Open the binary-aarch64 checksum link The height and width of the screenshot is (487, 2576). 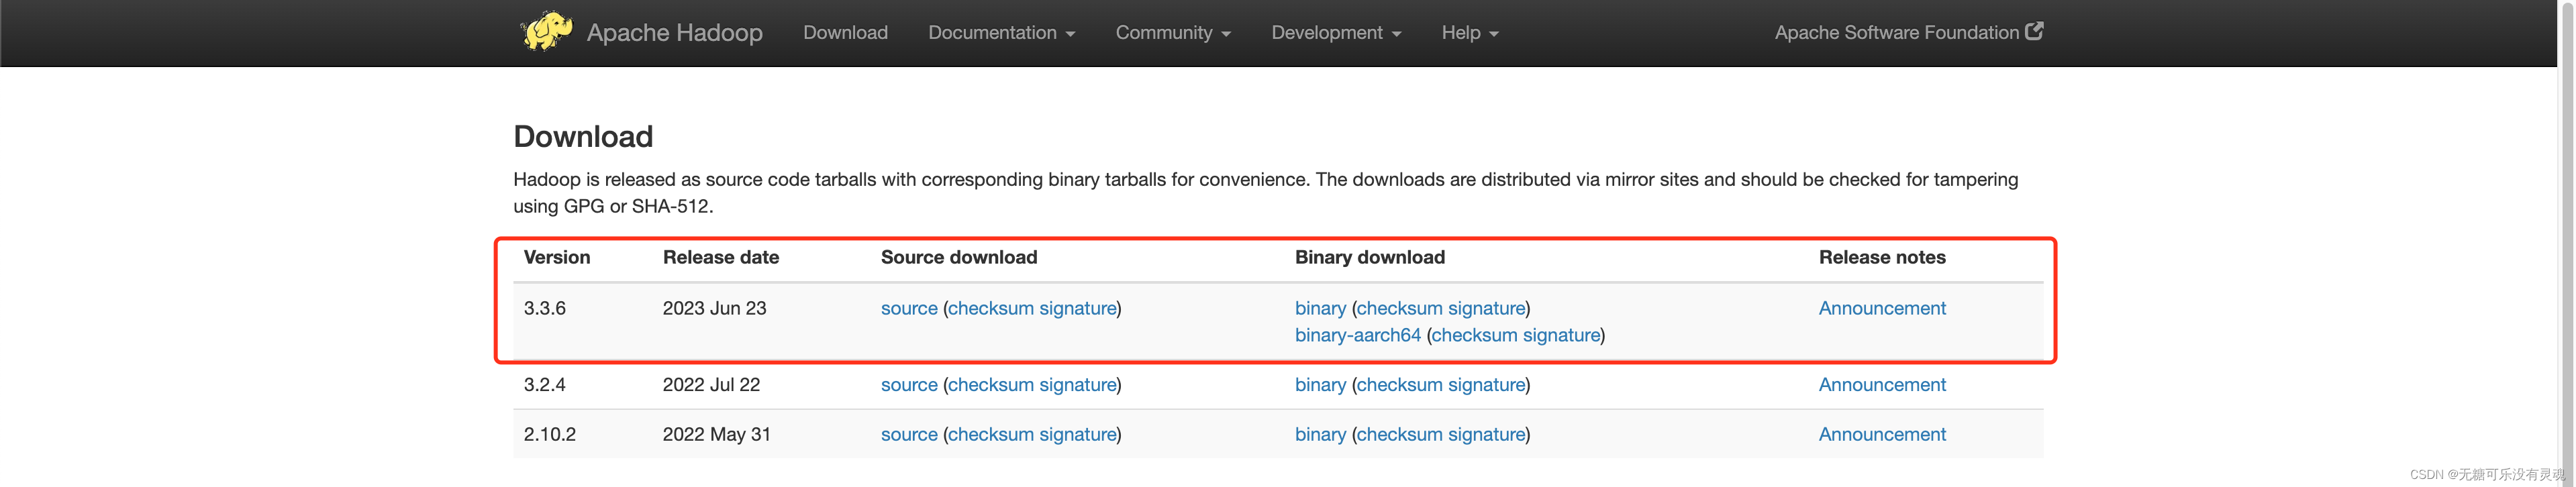coord(1474,335)
